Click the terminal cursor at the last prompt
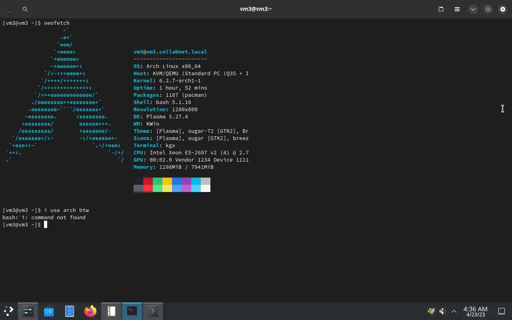This screenshot has width=512, height=320. (46, 224)
